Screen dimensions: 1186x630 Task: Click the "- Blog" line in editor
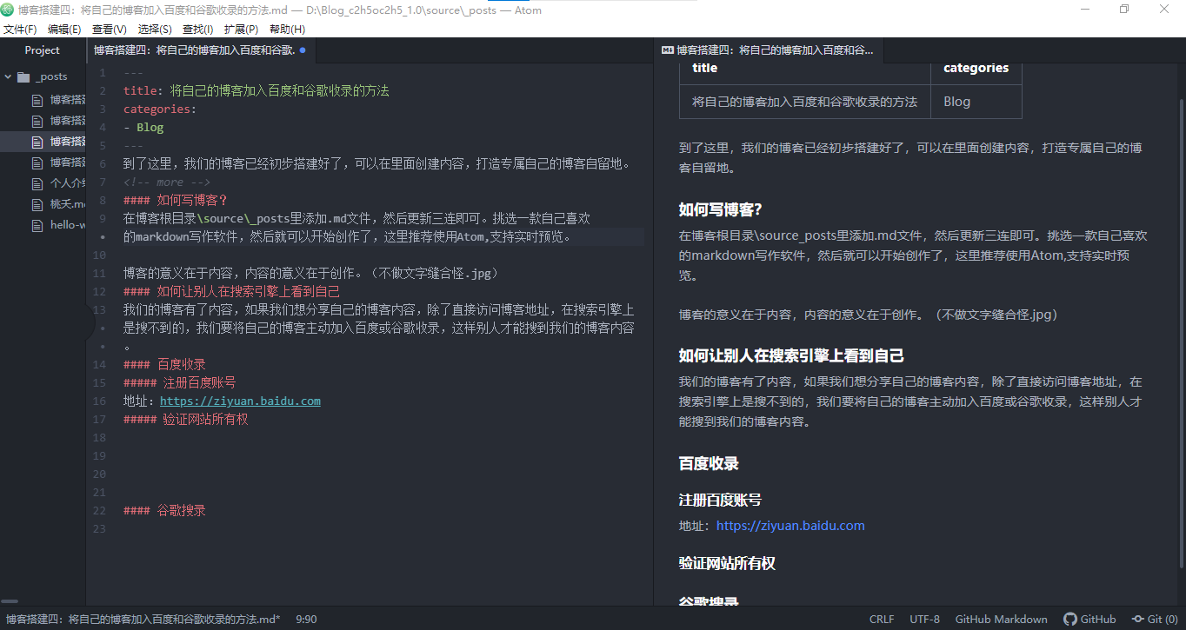143,128
